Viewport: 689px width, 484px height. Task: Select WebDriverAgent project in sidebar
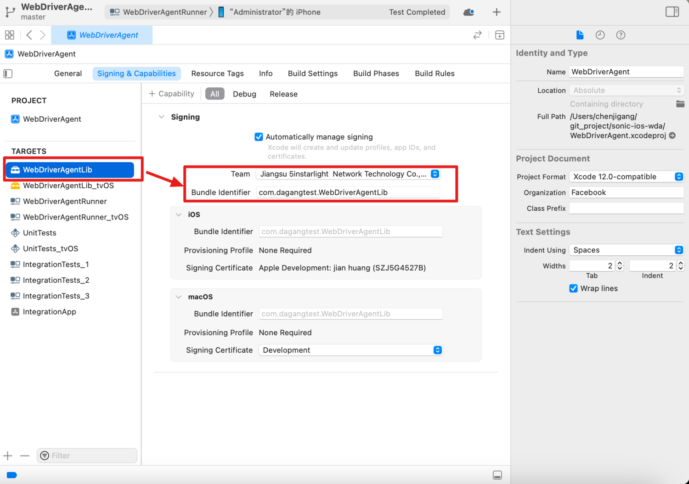click(46, 119)
